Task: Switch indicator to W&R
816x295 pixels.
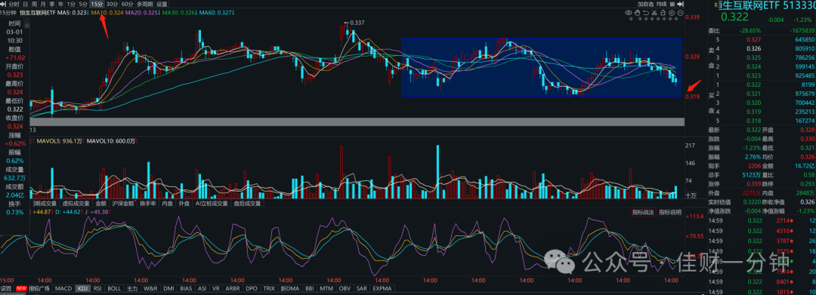Action: 150,288
